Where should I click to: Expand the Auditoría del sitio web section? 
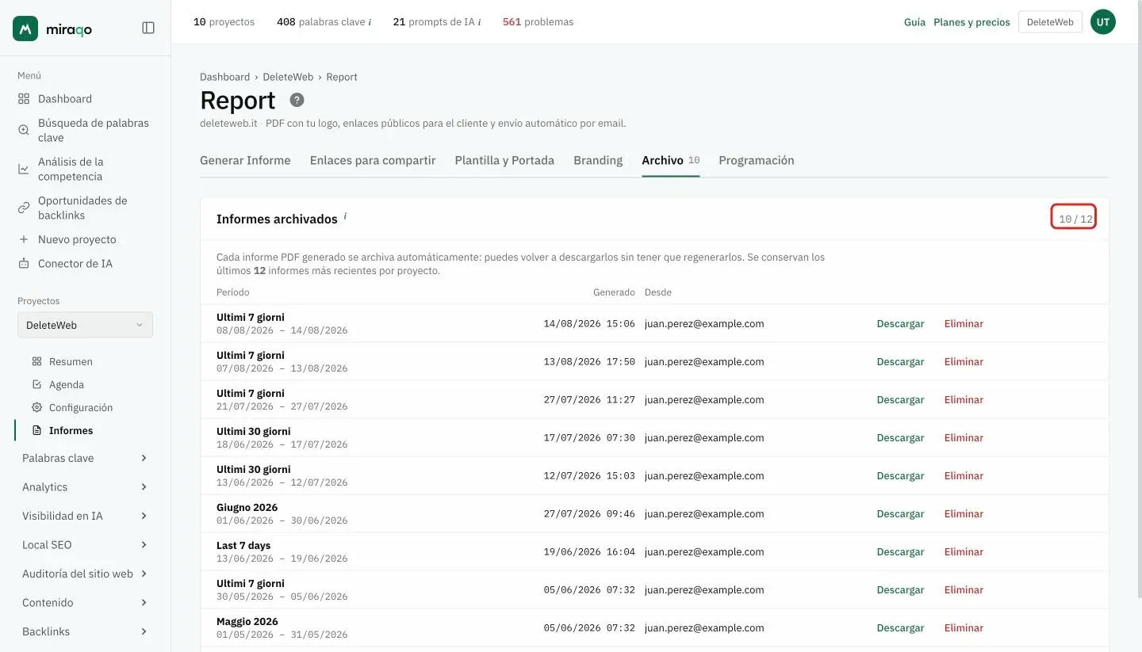pos(85,574)
